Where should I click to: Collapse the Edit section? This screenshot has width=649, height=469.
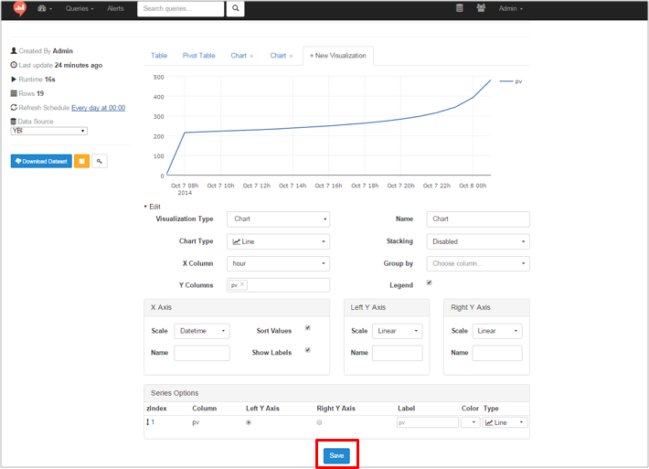(x=153, y=207)
